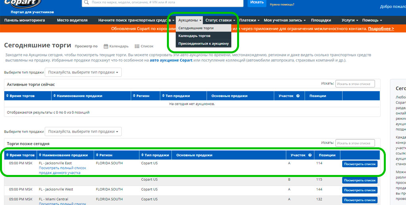Choose Присоединиться к аукциону menu item
Image resolution: width=406 pixels, height=205 pixels.
(x=203, y=43)
